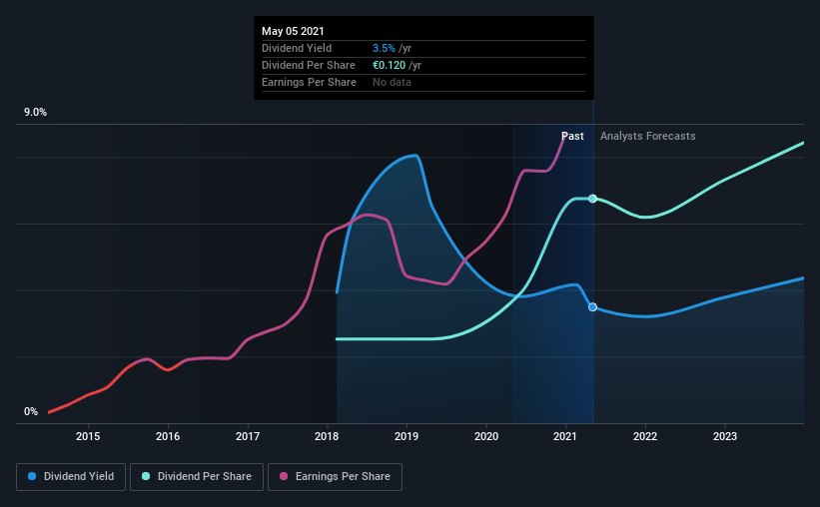The image size is (820, 507).
Task: Click the tooltip 'Dividend Per Share' row label
Action: coord(309,65)
